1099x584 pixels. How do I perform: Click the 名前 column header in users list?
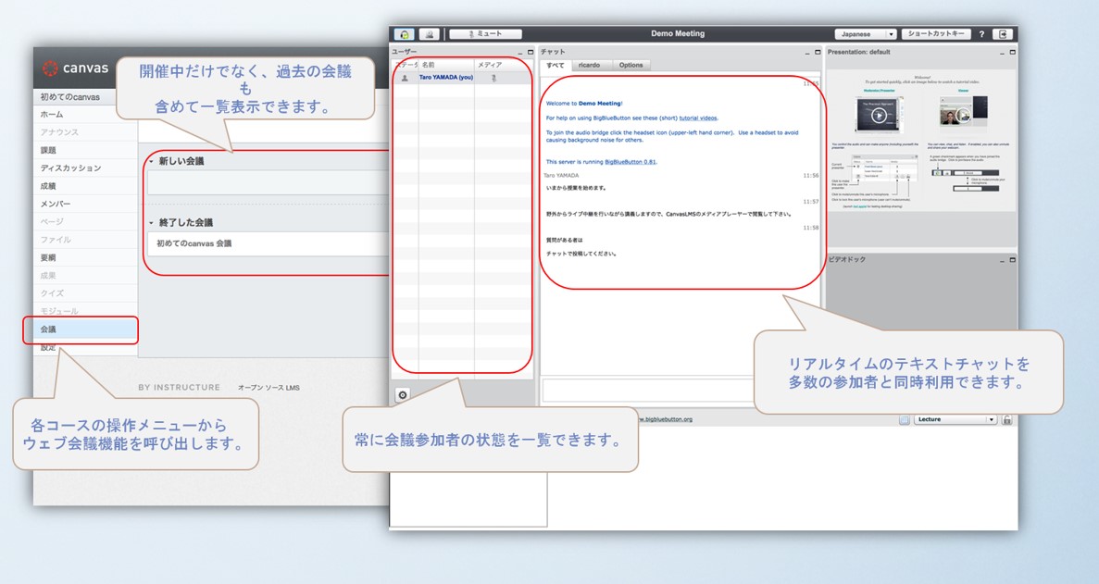point(446,65)
